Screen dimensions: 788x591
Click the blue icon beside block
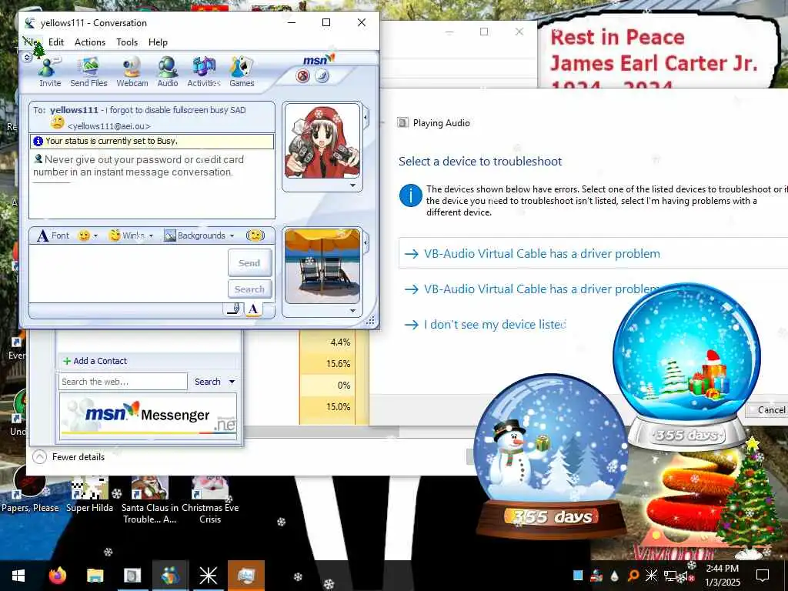(x=322, y=76)
